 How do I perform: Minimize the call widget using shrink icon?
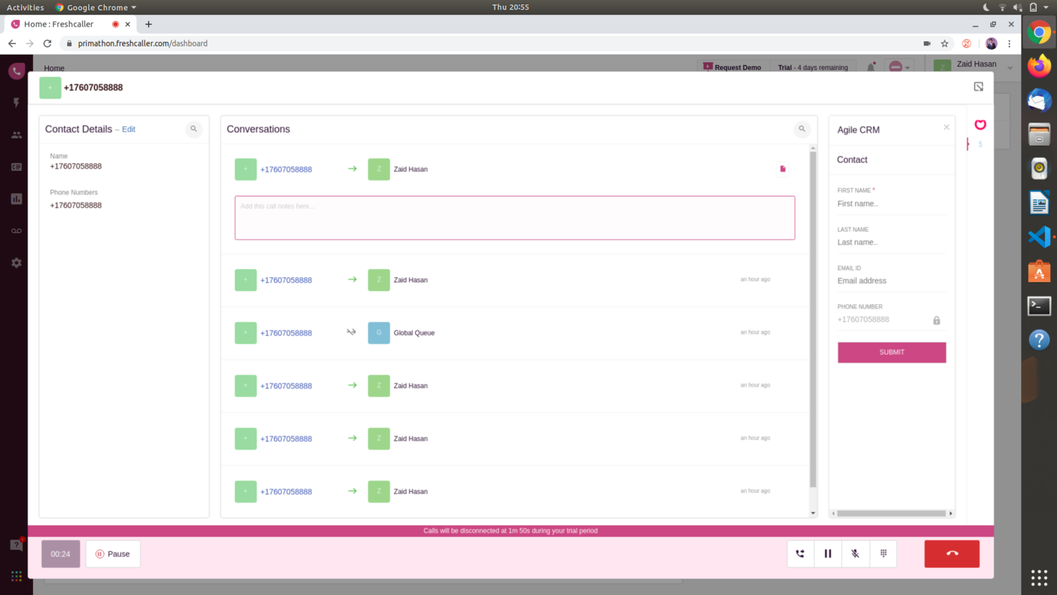pyautogui.click(x=978, y=87)
